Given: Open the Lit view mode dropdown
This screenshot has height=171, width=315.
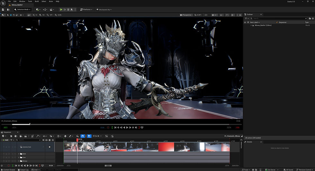Looking at the screenshot, I should tap(215, 15).
